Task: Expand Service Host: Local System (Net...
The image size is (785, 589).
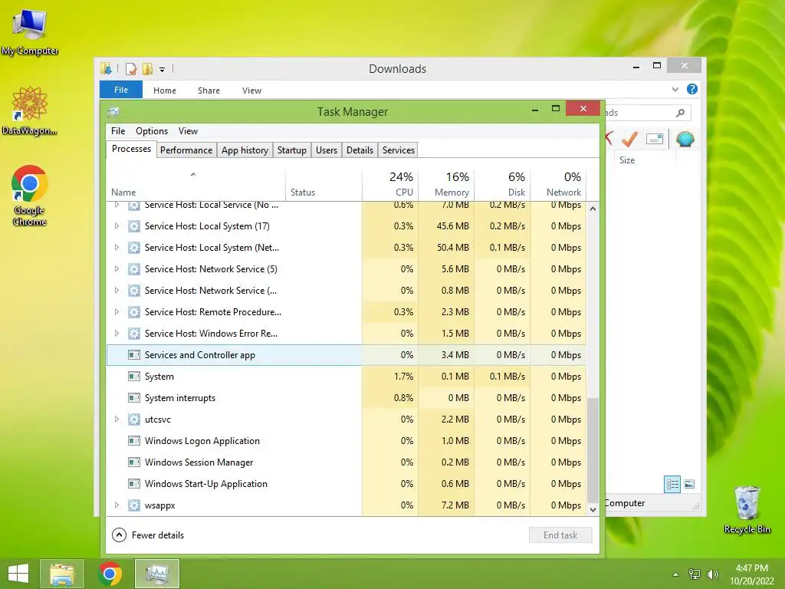Action: tap(117, 248)
